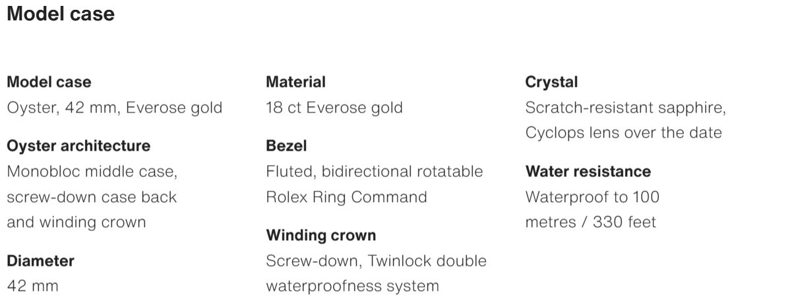
Task: Click "Fluted, bidirectional rotatable" text
Action: (x=374, y=172)
